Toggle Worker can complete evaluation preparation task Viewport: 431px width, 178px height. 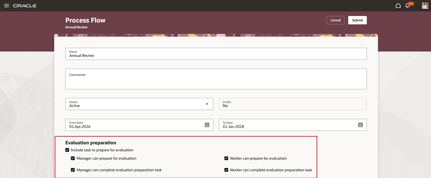226,170
